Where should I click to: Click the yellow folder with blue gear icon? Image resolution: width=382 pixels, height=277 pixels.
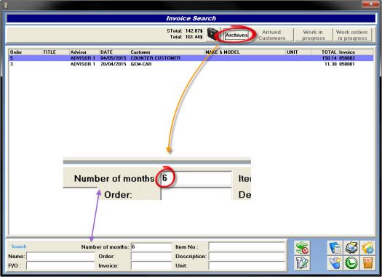pos(367,247)
